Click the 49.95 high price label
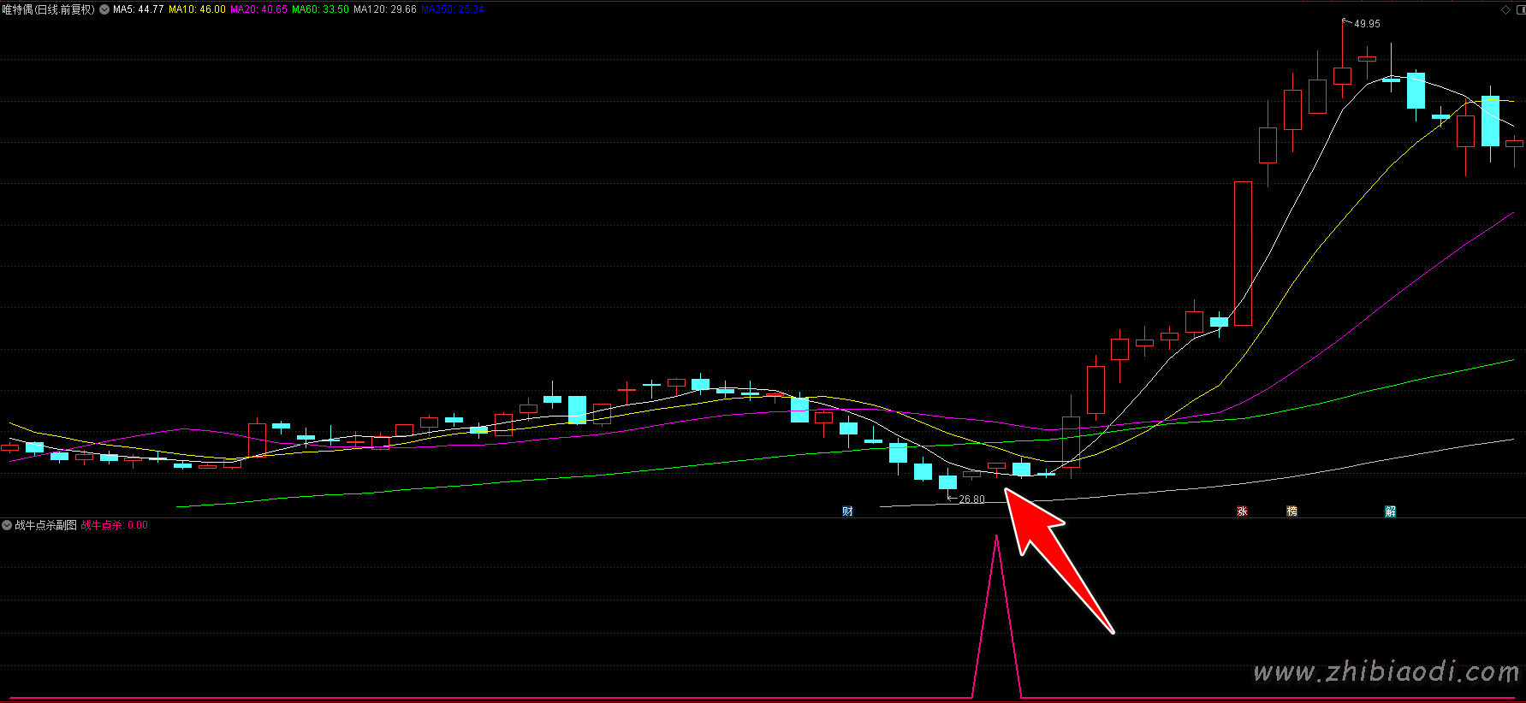Image resolution: width=1526 pixels, height=703 pixels. (1367, 24)
